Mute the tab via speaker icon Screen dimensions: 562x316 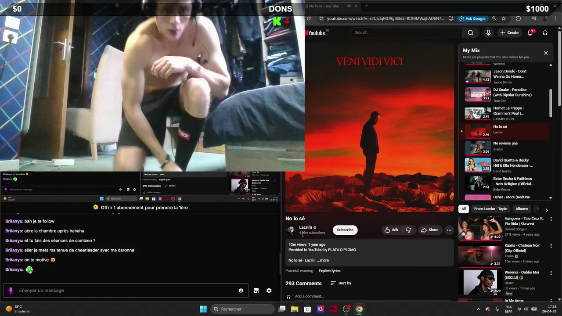click(349, 6)
